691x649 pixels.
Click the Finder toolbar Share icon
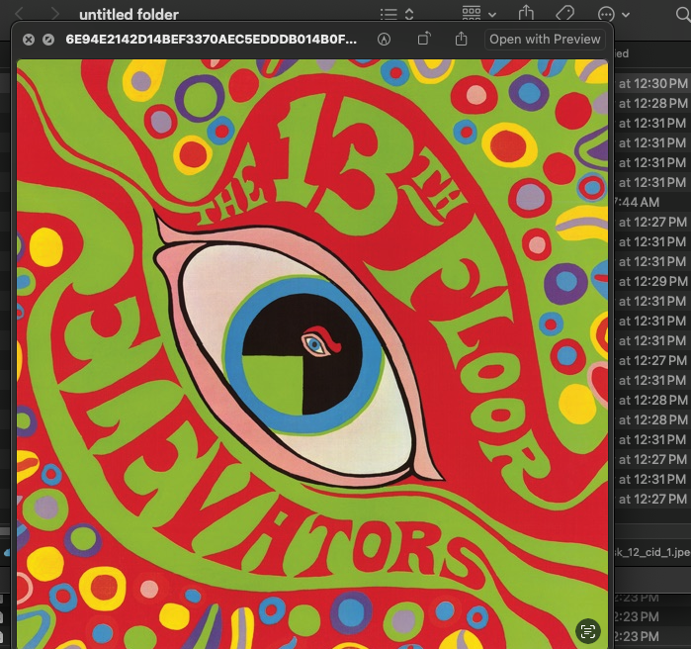click(526, 13)
